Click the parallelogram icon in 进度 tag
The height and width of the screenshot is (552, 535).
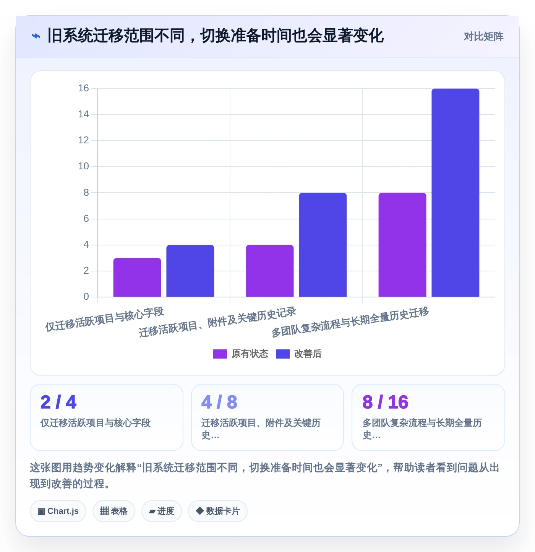[152, 511]
